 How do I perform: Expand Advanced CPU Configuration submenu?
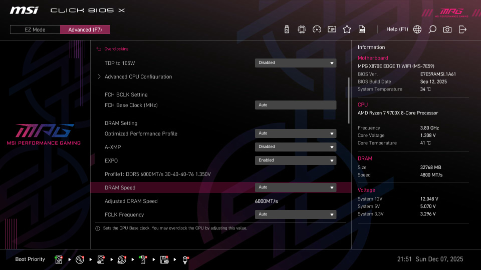pyautogui.click(x=138, y=76)
